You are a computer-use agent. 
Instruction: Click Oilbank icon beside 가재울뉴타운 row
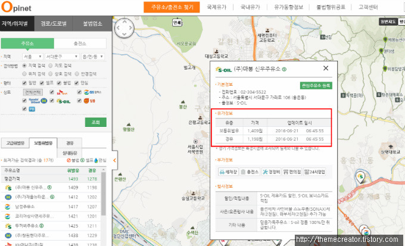(x=8, y=197)
